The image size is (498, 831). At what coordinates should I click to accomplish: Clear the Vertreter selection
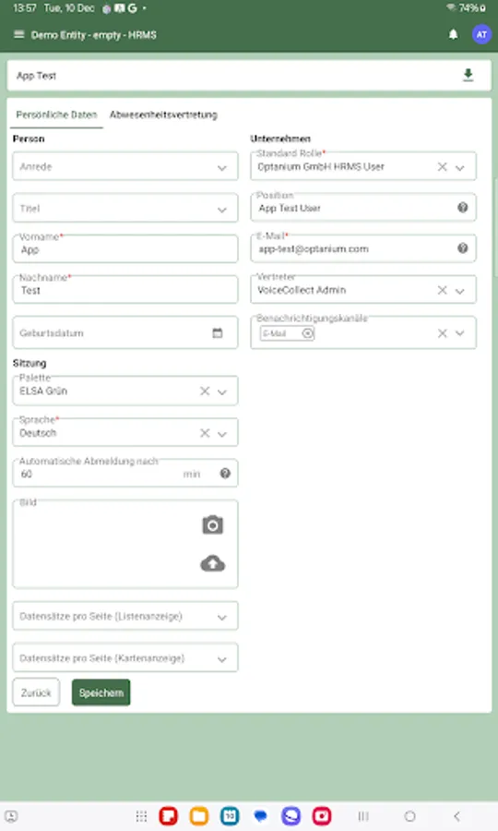[442, 291]
